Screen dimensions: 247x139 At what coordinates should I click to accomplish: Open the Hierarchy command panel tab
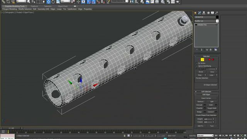(x=204, y=13)
